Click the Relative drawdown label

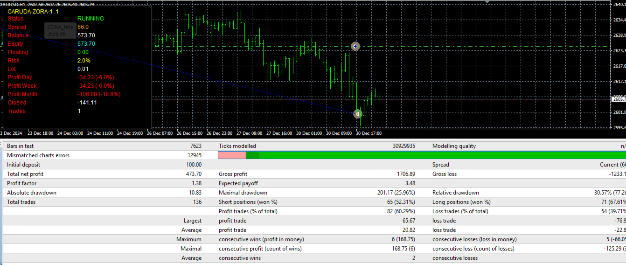click(455, 193)
